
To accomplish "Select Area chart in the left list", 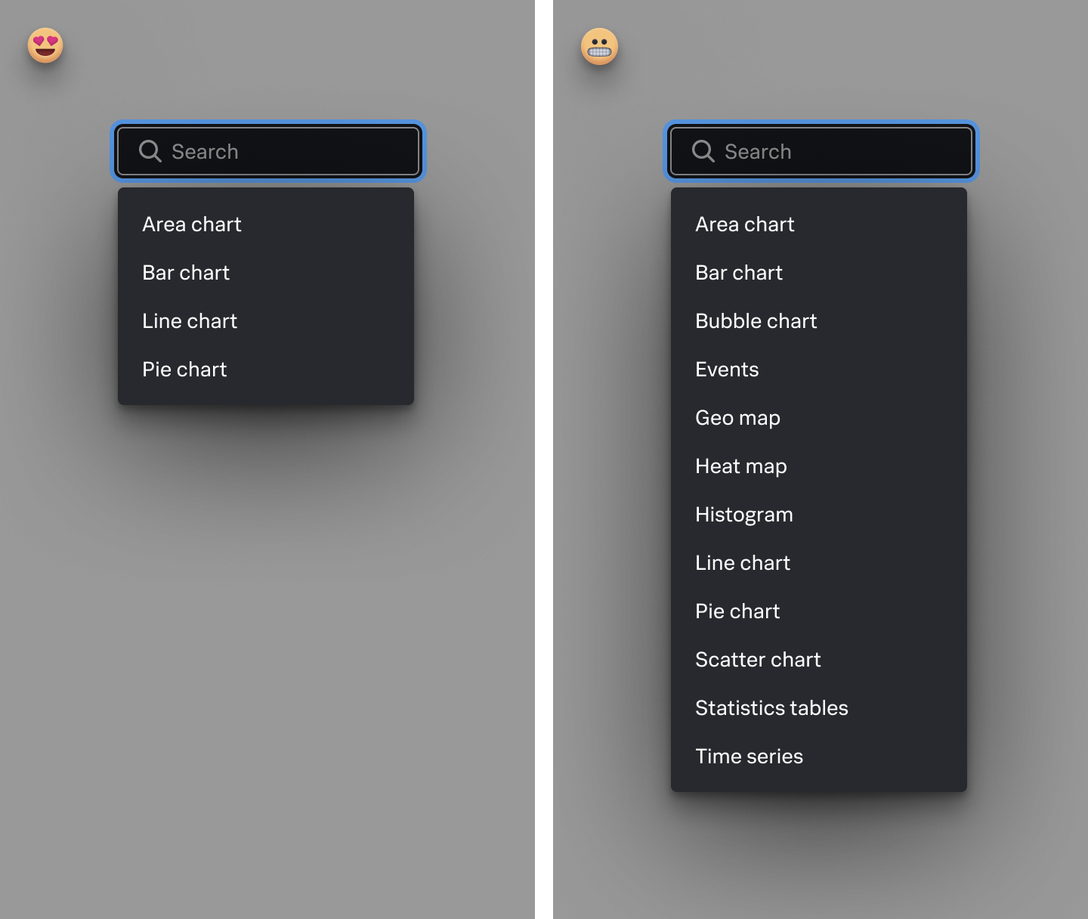I will pos(191,224).
